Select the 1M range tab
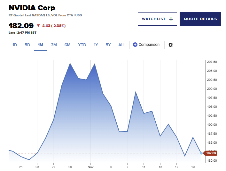The image size is (226, 171). click(40, 45)
